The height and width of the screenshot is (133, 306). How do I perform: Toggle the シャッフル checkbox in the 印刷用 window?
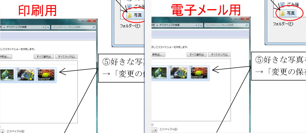[x=8, y=131]
